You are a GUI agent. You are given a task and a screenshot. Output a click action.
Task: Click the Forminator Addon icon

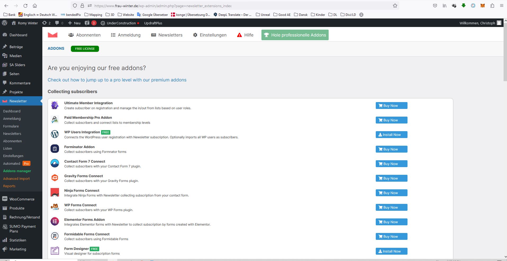pyautogui.click(x=55, y=149)
